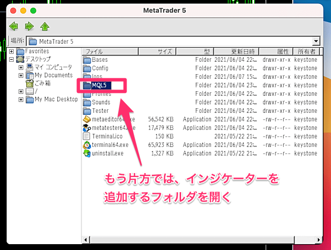Select My Mac Desktop folder icon
331x250 pixels.
coord(30,99)
